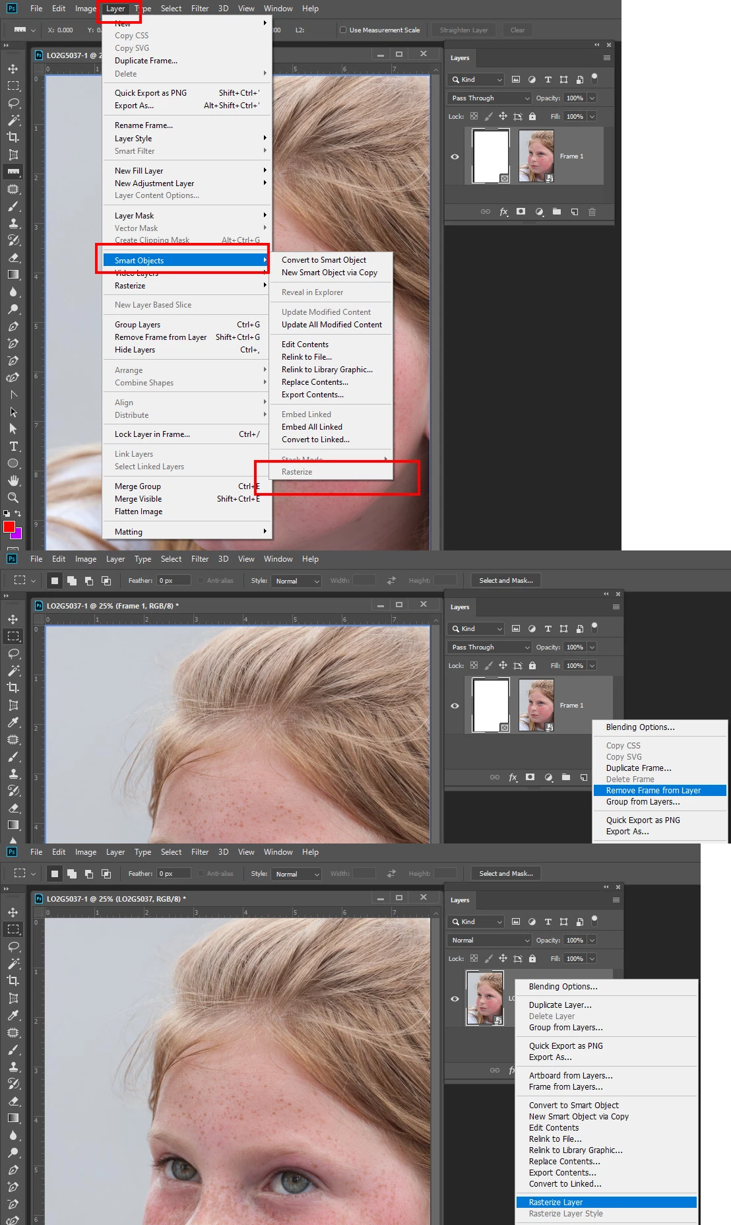Click the Clear button in Ruler options bar
The height and width of the screenshot is (1225, 731).
pos(518,30)
